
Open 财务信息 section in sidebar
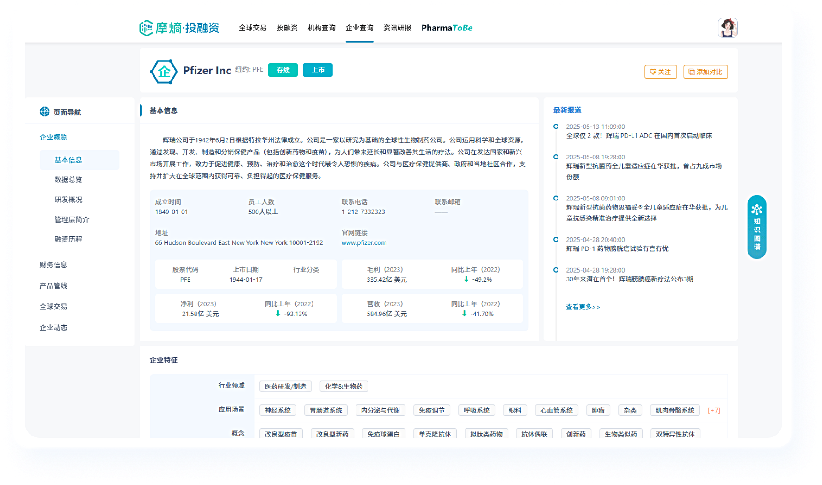click(53, 265)
